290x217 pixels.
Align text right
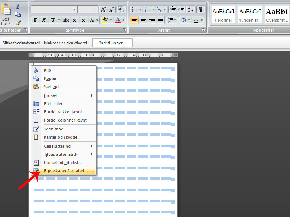[x=152, y=20]
